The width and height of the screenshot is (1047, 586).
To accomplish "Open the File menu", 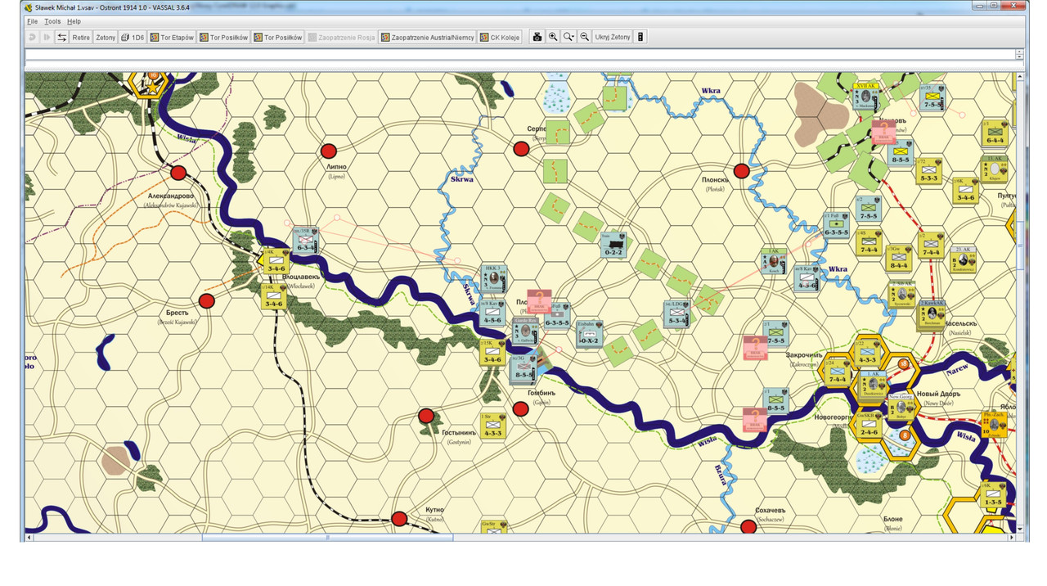I will click(x=33, y=21).
